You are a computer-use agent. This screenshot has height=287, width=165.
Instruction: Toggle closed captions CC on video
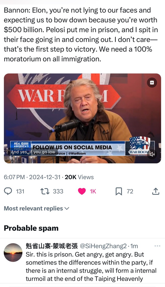pos(152,82)
